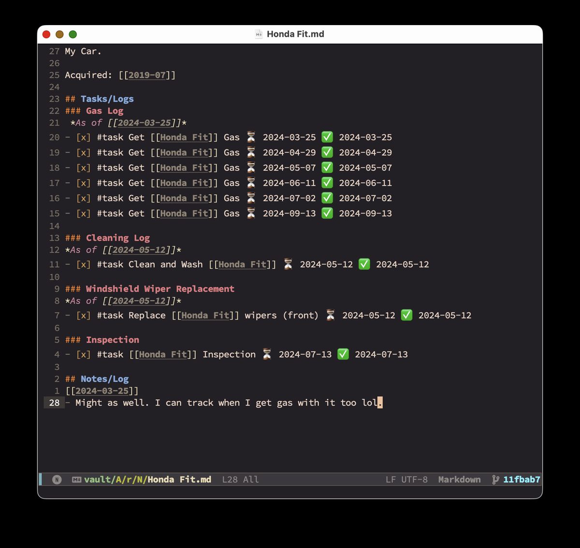Open the Honda Fit link in Clean and Wash task
580x548 pixels.
point(242,264)
